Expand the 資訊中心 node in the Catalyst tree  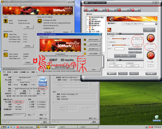coord(88,20)
